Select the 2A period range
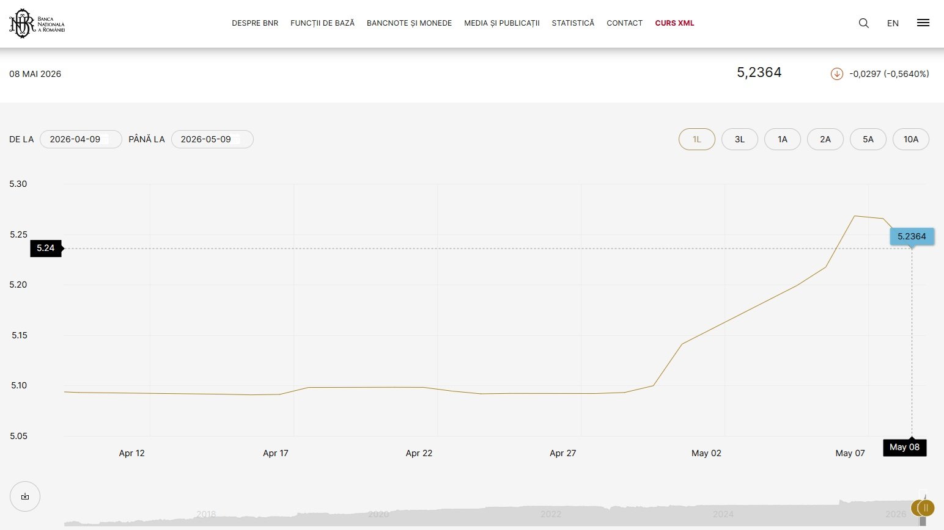This screenshot has height=530, width=944. click(825, 139)
